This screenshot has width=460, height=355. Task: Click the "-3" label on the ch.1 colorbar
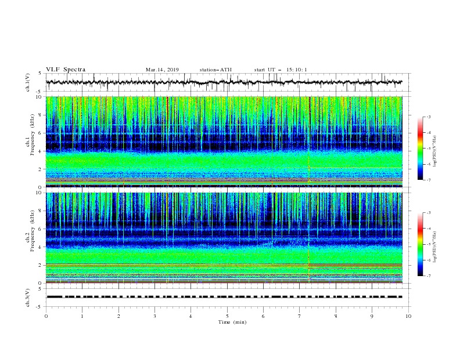[x=428, y=117]
